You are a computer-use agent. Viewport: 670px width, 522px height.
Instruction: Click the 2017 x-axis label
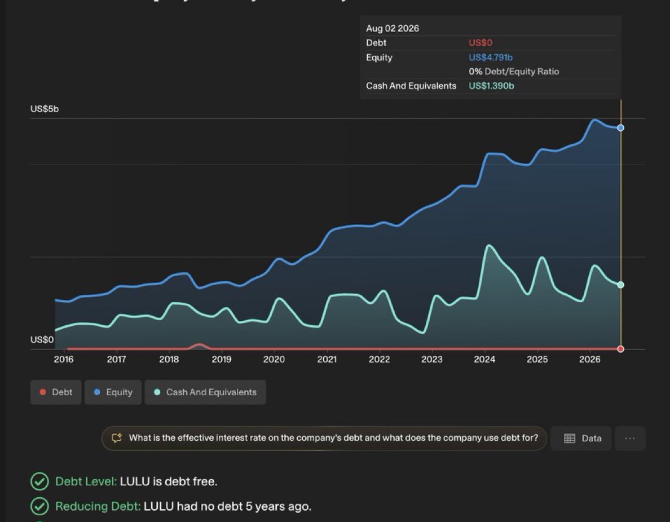[117, 359]
